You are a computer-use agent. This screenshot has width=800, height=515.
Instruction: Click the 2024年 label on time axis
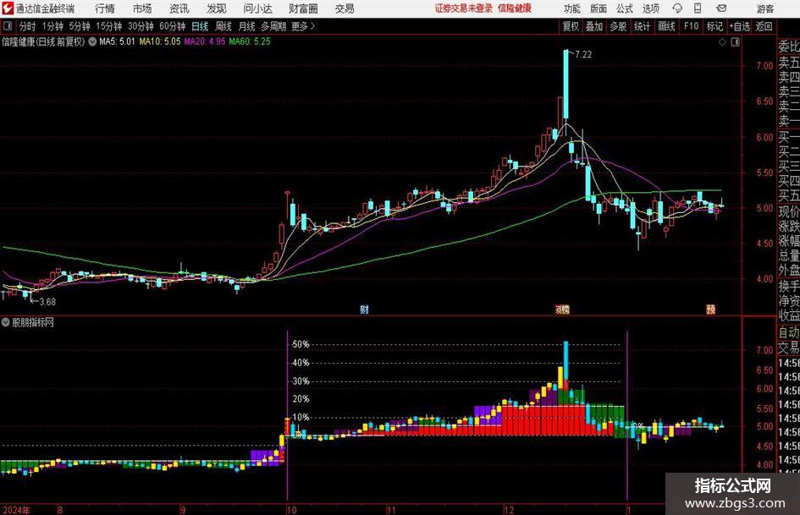pyautogui.click(x=17, y=510)
